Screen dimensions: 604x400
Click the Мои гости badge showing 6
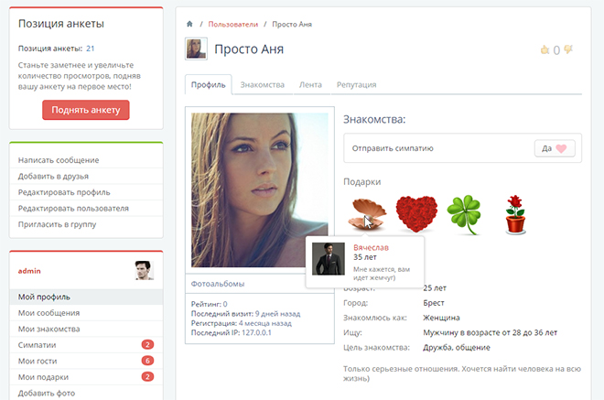(147, 361)
